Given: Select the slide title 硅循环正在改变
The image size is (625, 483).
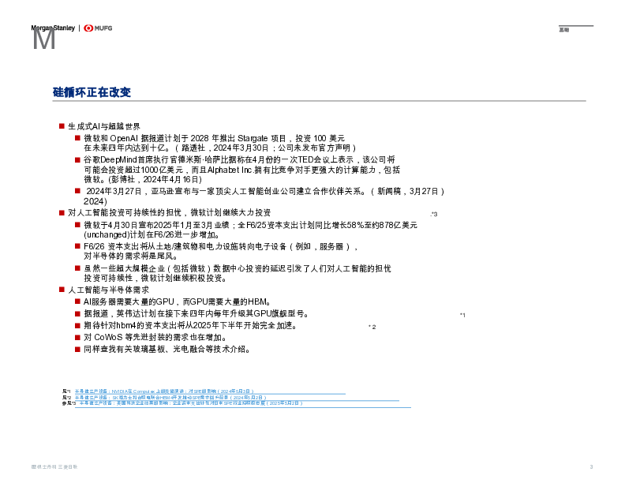Looking at the screenshot, I should (x=92, y=92).
